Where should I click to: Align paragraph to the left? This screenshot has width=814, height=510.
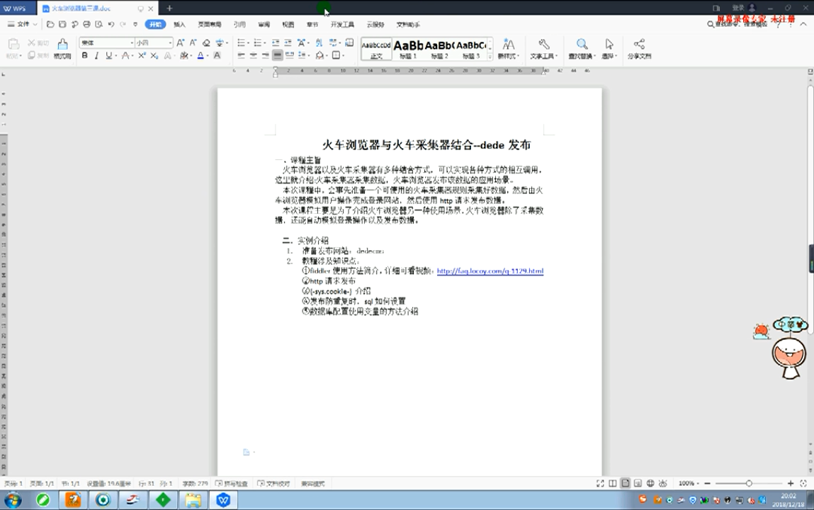coord(242,55)
